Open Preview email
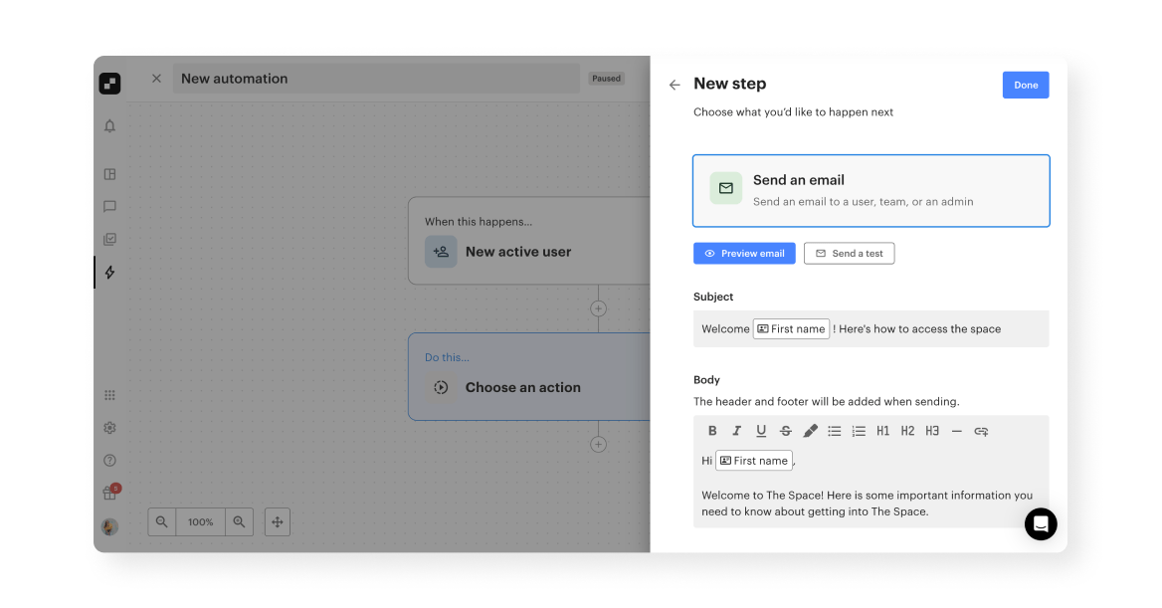 click(x=744, y=253)
